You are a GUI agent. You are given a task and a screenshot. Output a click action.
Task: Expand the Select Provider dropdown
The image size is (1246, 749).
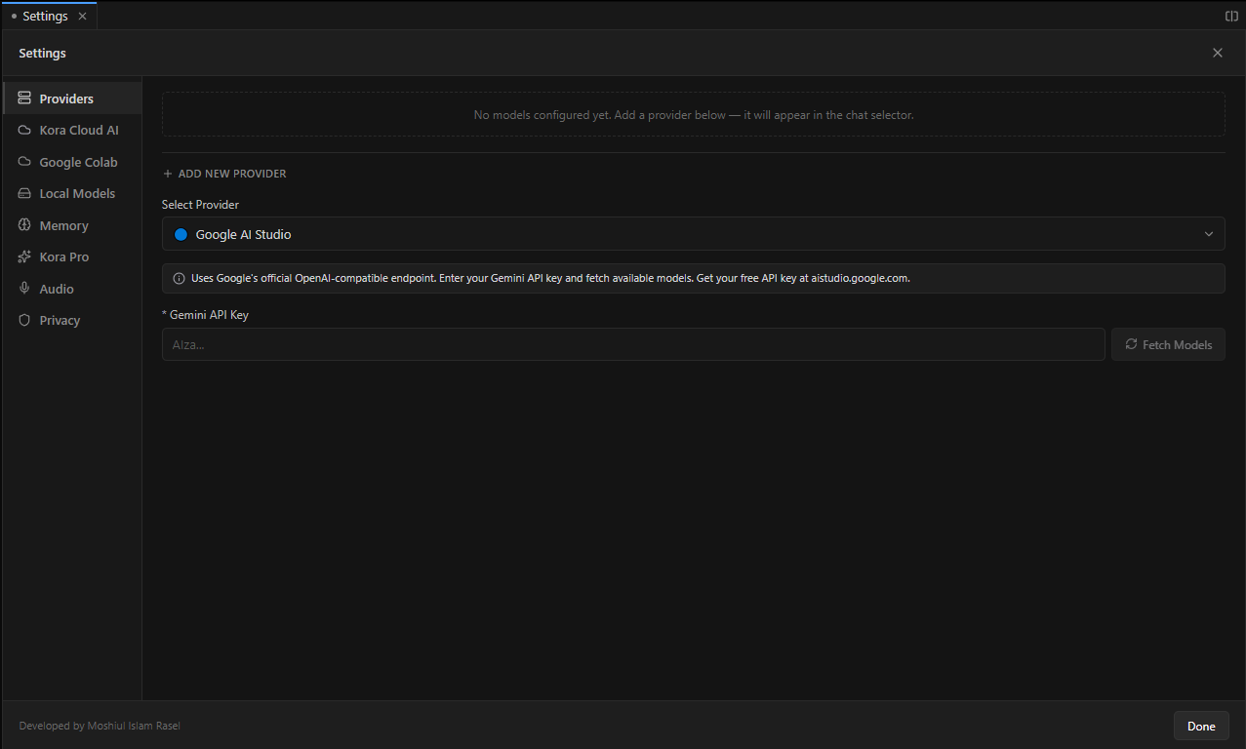[693, 234]
